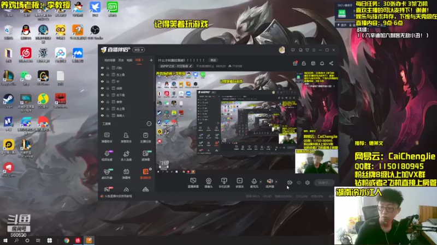
Task: Toggle the lock on the 战绩 layer
Action: 108,88
